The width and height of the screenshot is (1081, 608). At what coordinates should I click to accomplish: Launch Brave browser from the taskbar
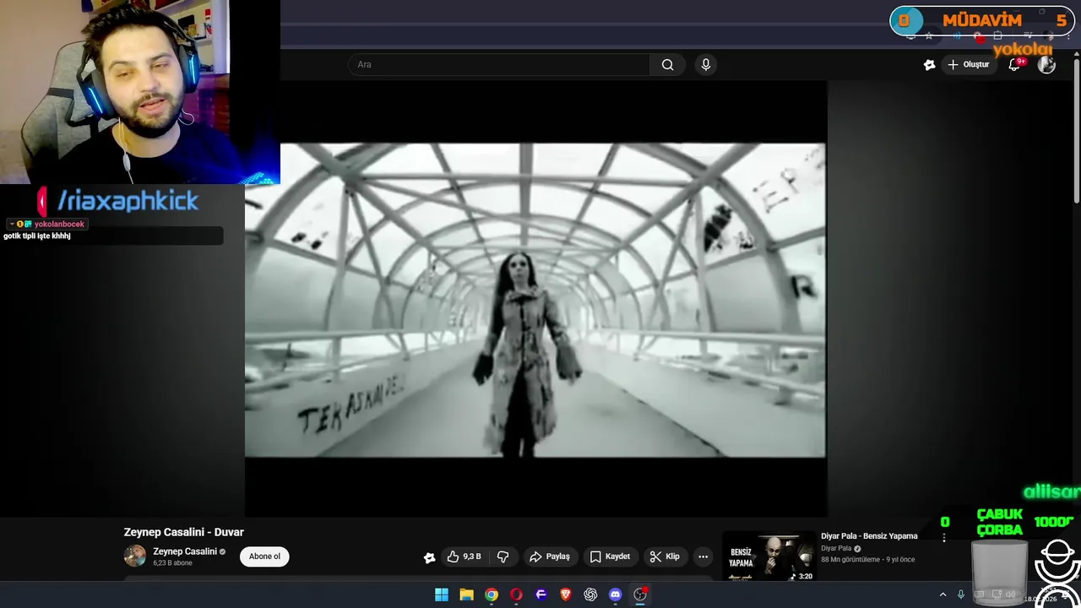pos(566,594)
